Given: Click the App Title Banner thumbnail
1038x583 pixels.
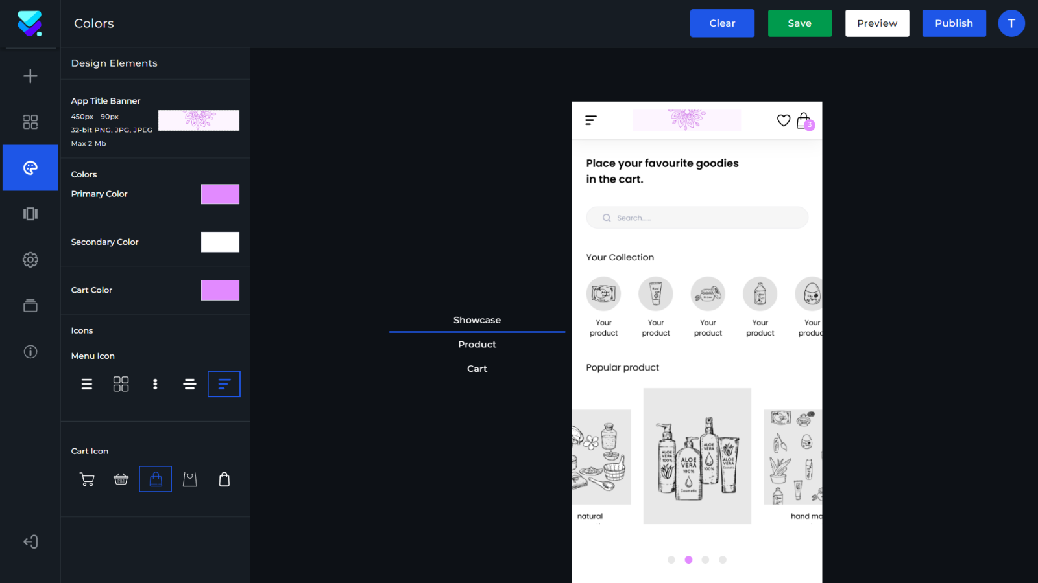Looking at the screenshot, I should (x=199, y=120).
